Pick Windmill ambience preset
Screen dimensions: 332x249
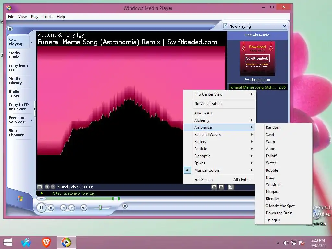pyautogui.click(x=283, y=184)
